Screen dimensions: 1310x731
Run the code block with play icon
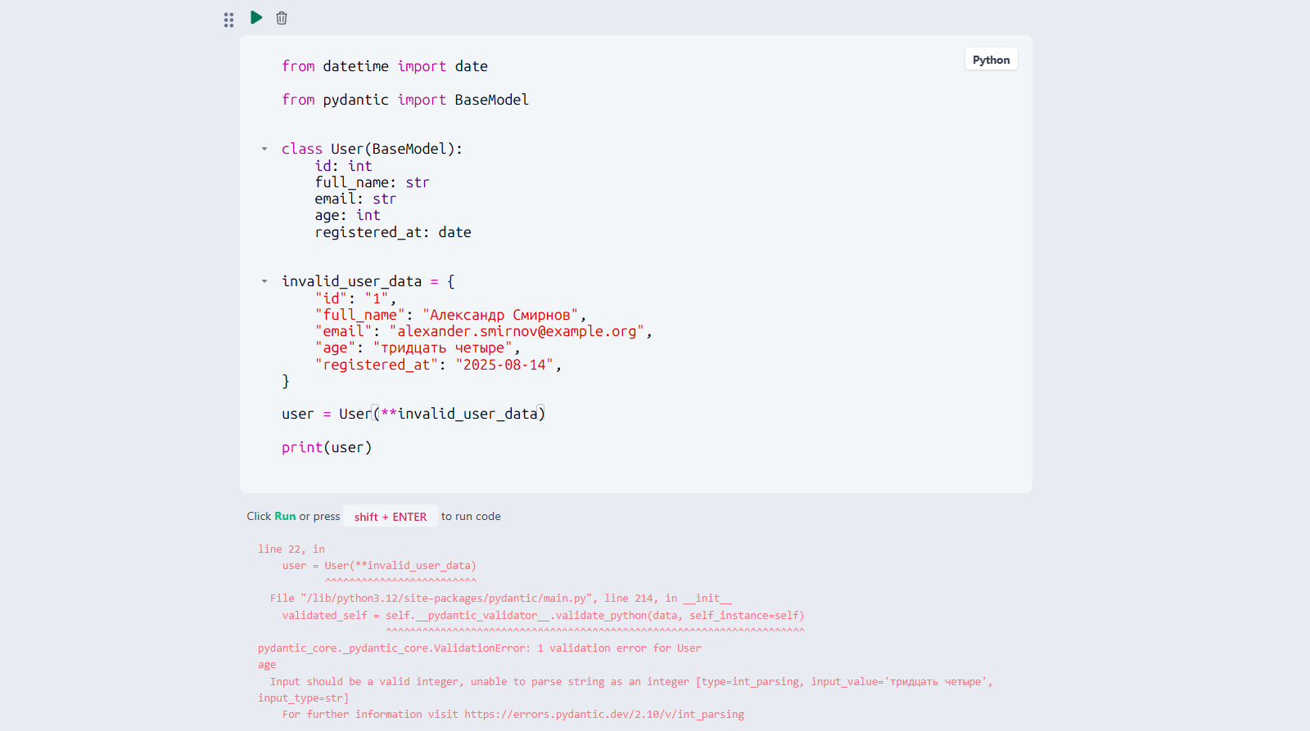coord(256,17)
